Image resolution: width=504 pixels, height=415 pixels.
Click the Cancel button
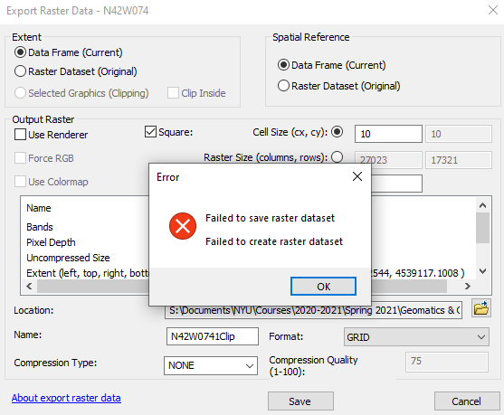(x=467, y=401)
